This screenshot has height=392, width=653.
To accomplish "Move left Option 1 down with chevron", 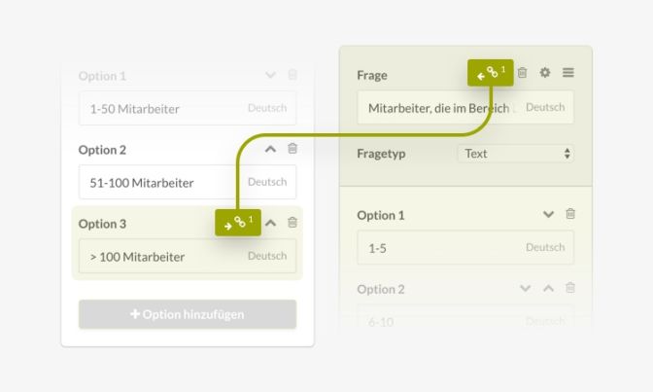I will [x=270, y=75].
